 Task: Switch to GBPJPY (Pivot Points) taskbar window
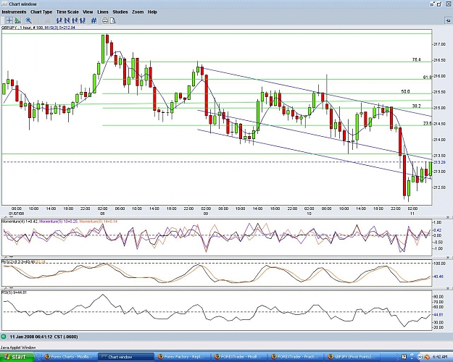click(352, 357)
